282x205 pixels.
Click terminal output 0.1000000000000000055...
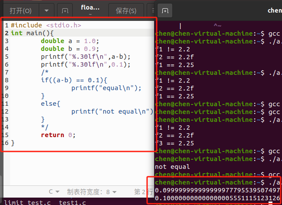[x=218, y=198]
